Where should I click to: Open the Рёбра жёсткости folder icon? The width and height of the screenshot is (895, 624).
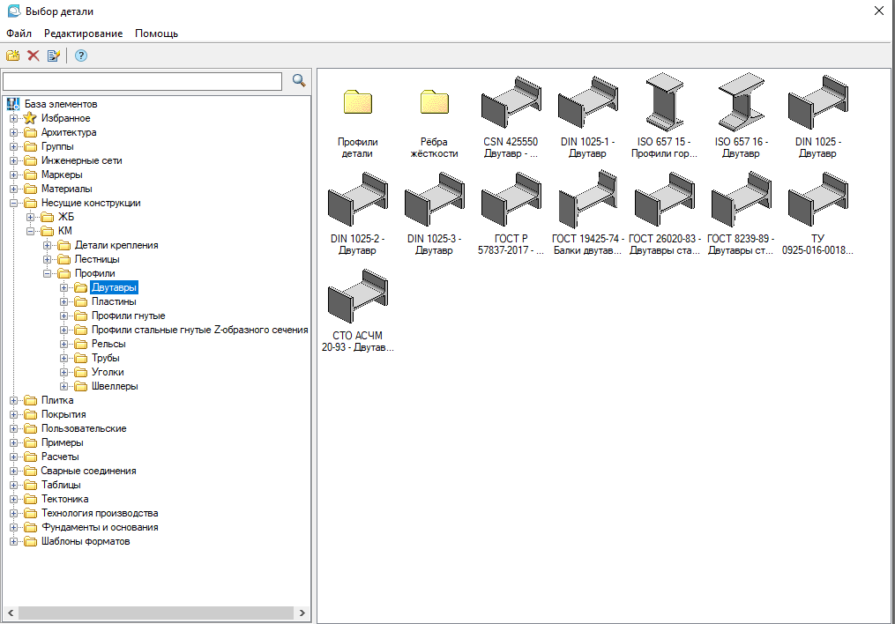[x=434, y=102]
